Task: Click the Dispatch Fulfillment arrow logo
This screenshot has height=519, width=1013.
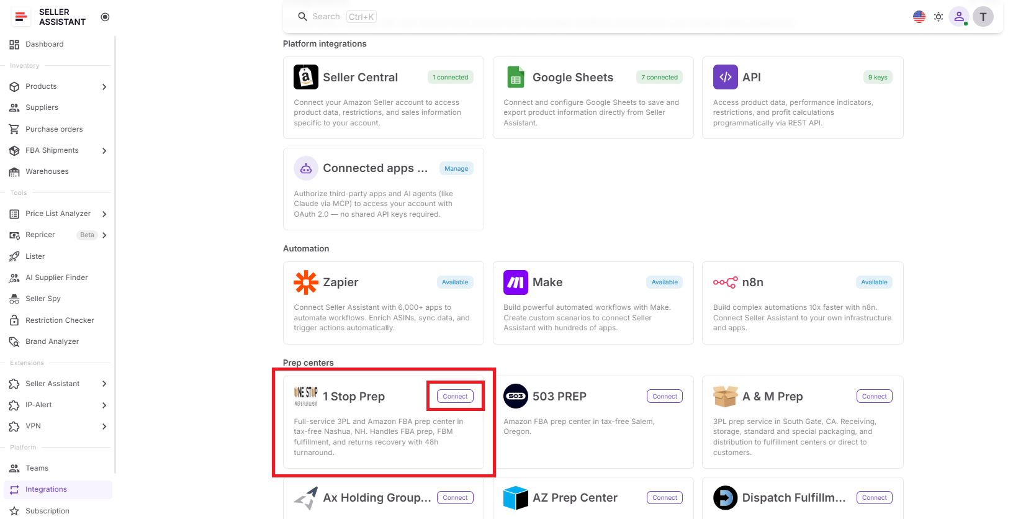Action: [x=726, y=498]
